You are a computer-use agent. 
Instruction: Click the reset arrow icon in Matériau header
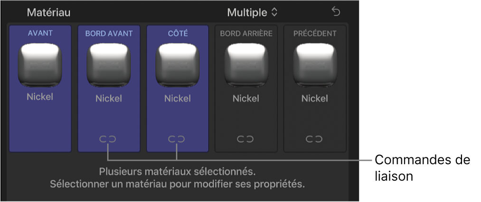(336, 12)
